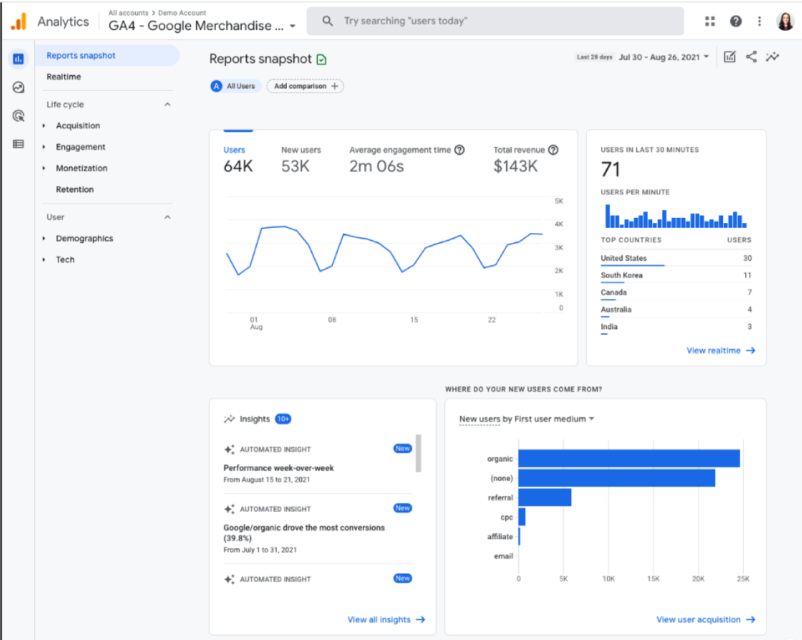Screen dimensions: 802x640
Task: Switch to the Users metric tab
Action: coord(235,150)
